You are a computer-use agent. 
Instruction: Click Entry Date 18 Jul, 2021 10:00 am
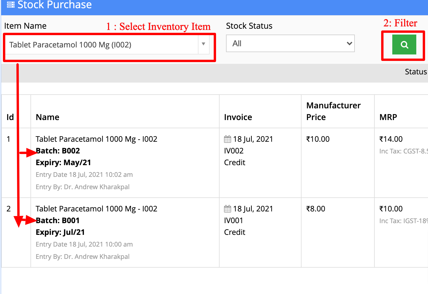point(84,244)
